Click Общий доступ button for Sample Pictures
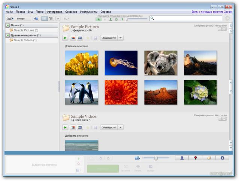The height and width of the screenshot is (181, 239). (x=109, y=38)
